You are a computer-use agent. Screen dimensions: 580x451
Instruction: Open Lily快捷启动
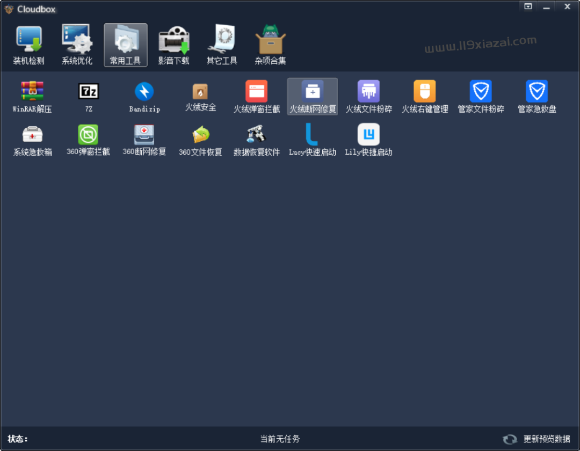click(x=369, y=140)
